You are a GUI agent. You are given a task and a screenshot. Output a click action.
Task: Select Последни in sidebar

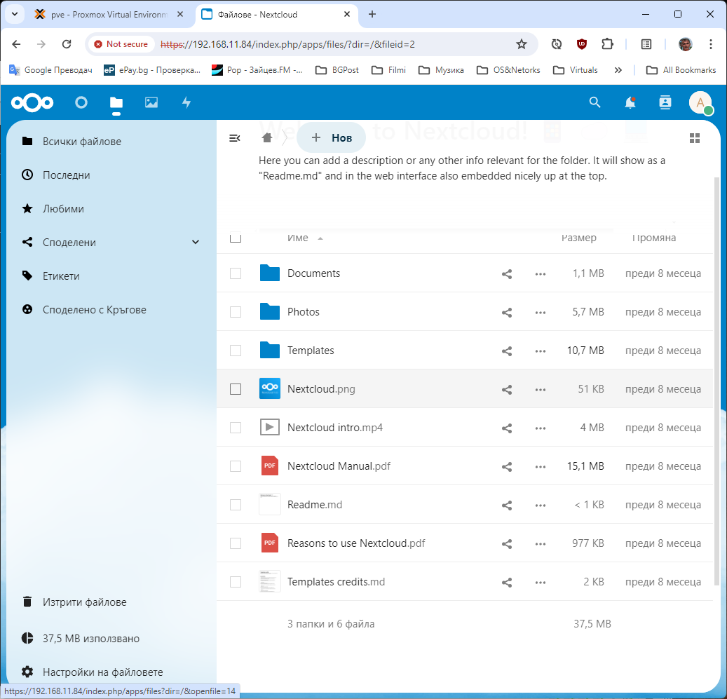[111, 175]
